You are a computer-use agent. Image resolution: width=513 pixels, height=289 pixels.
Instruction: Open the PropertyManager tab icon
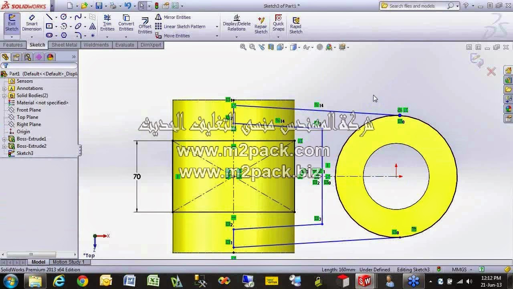(x=16, y=57)
